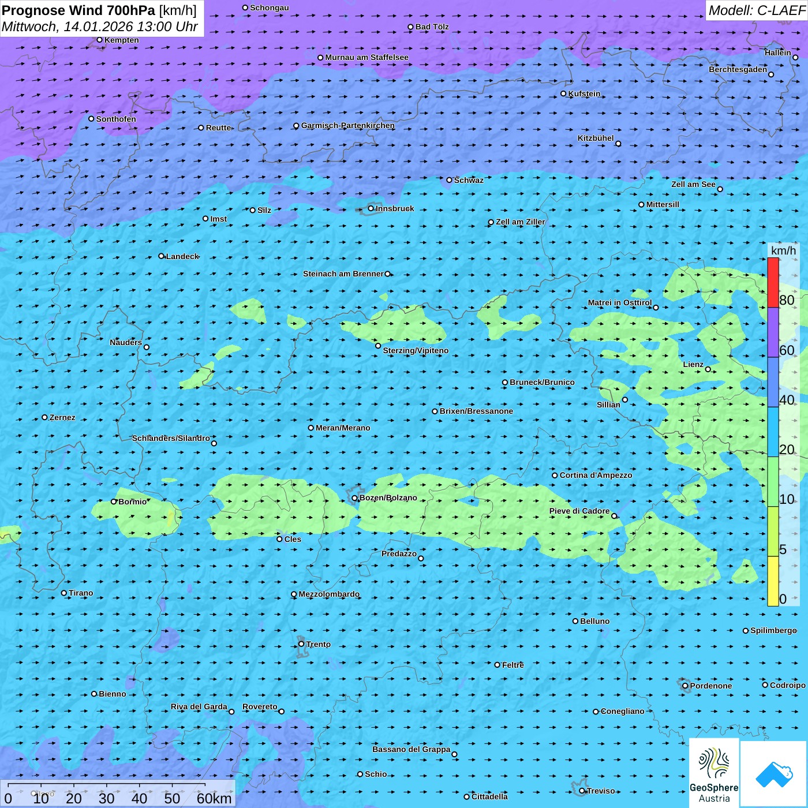Click the Tirano location marker
The width and height of the screenshot is (808, 808).
point(64,593)
